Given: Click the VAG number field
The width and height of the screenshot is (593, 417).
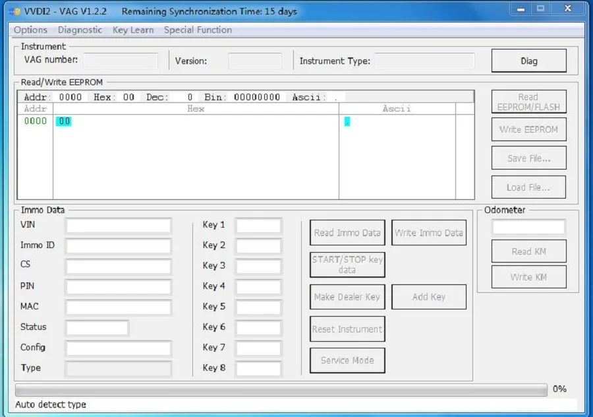Looking at the screenshot, I should pos(121,61).
